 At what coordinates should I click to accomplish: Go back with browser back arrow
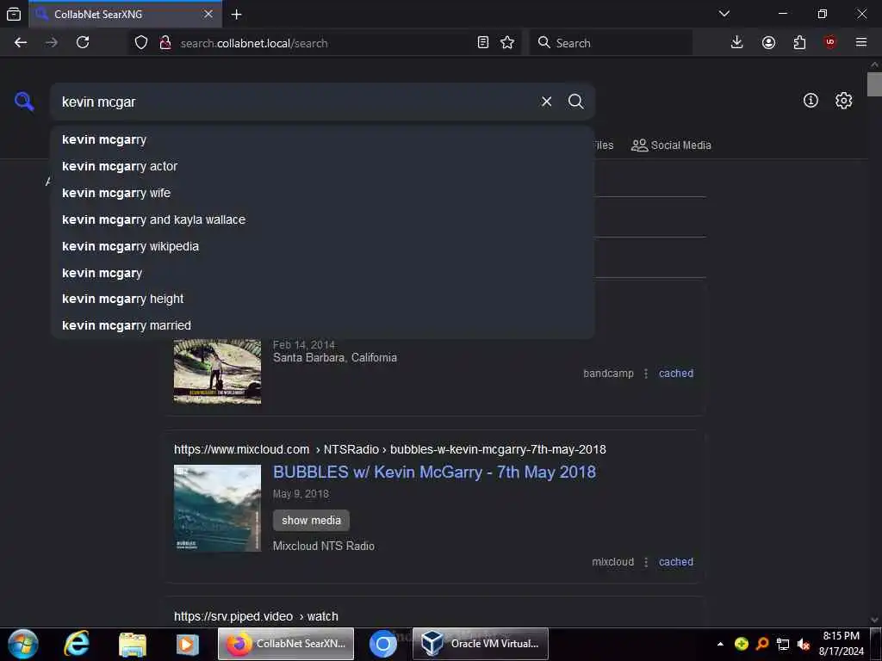[21, 43]
